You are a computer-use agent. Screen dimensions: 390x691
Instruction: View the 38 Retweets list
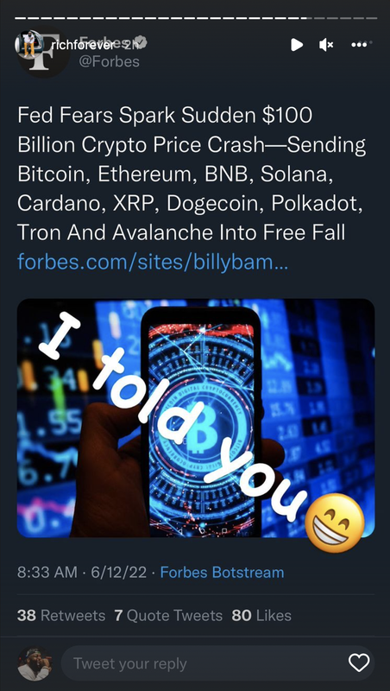tap(61, 615)
